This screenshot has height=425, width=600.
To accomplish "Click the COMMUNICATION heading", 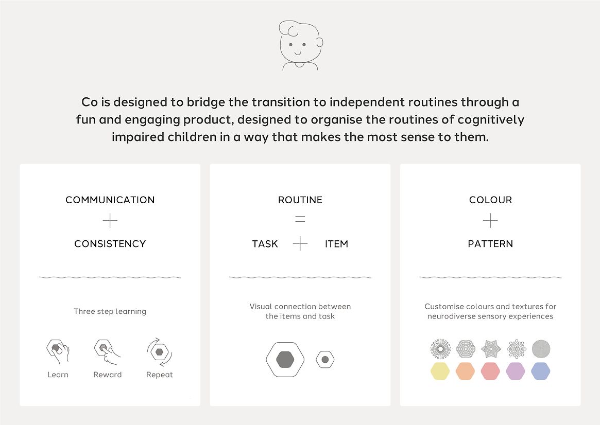I will (x=110, y=200).
